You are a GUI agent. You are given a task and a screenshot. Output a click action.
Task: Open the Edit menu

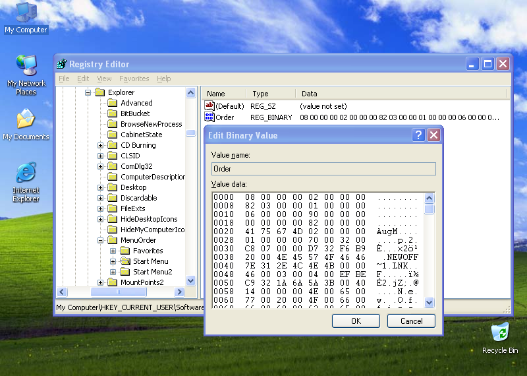(x=83, y=78)
